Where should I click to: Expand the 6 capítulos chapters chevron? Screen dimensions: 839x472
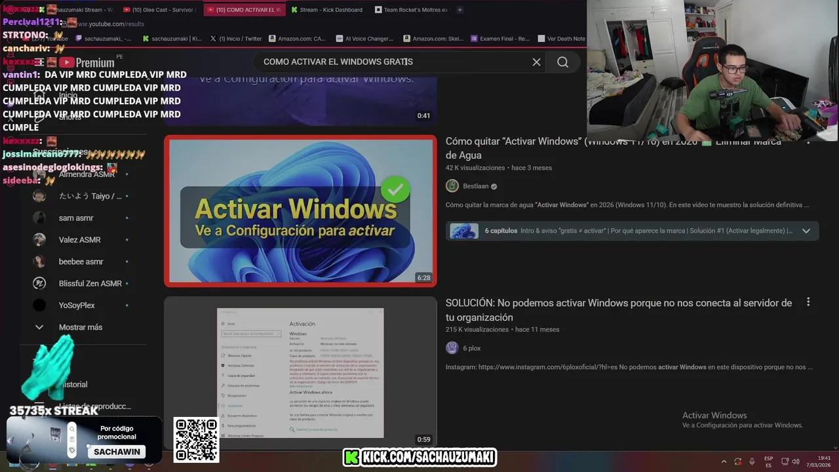[806, 231]
